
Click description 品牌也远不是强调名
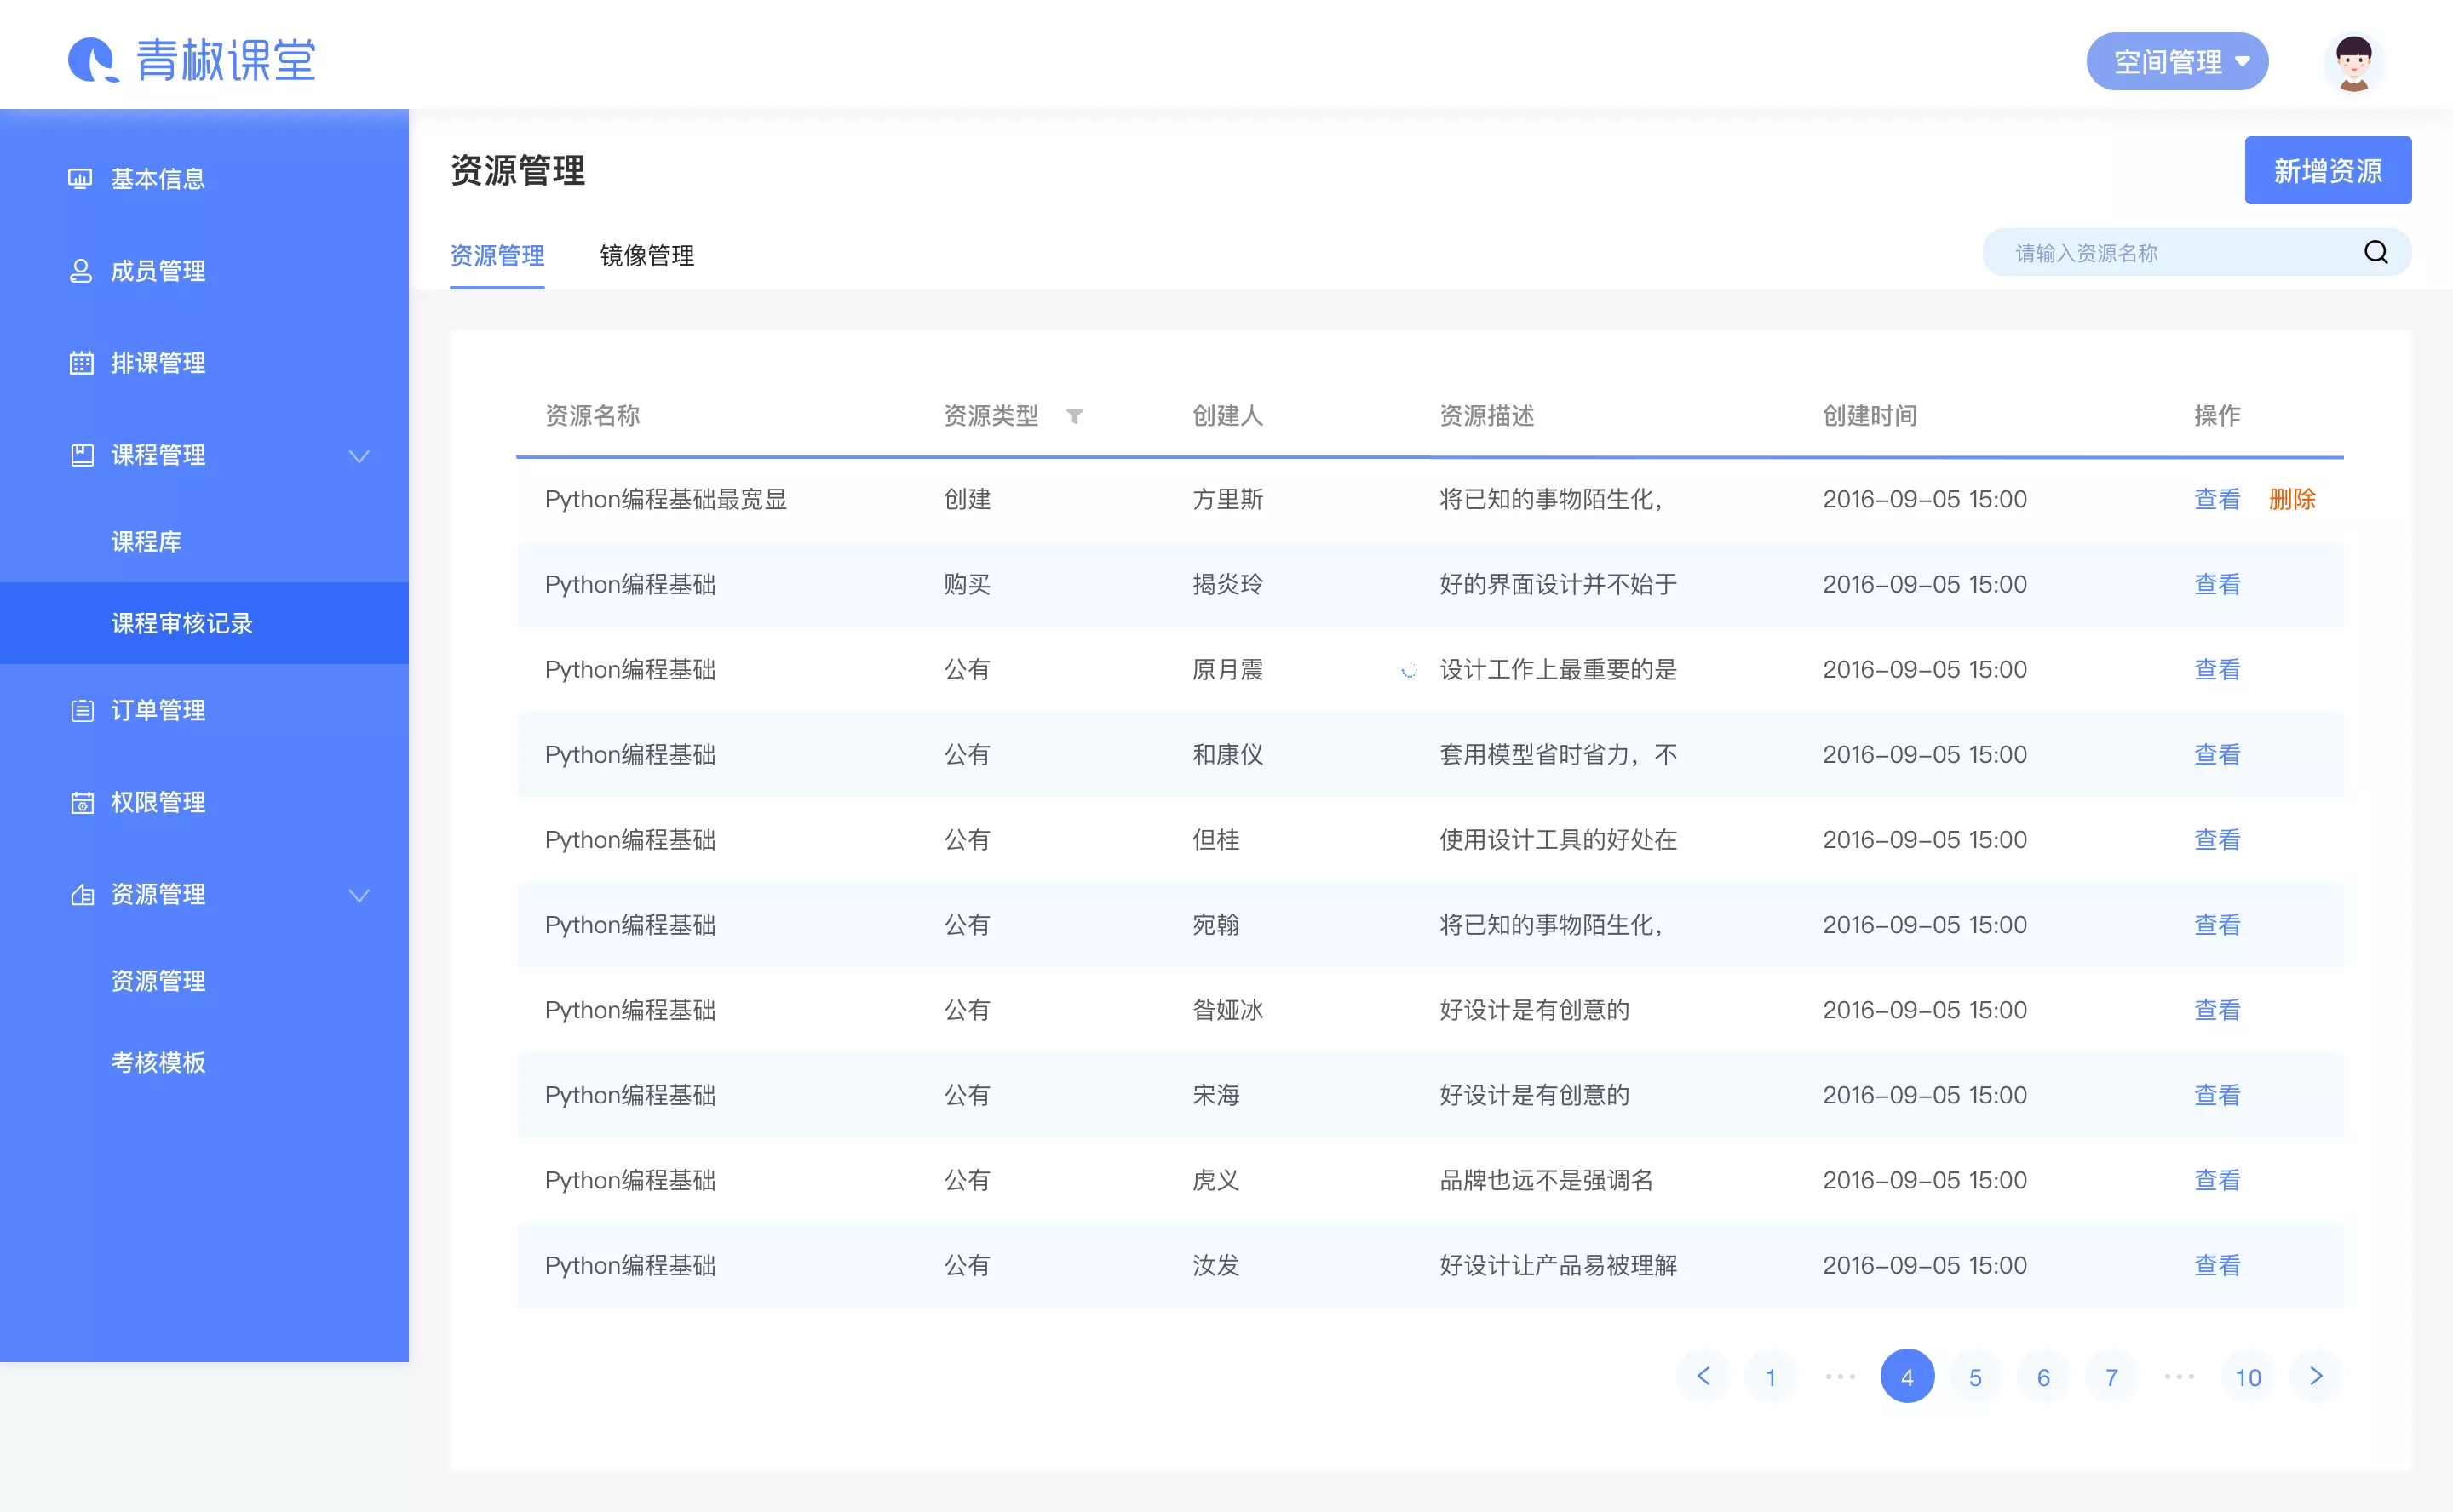pos(1546,1180)
